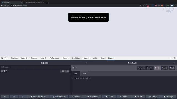Go back in browser history
Image resolution: width=177 pixels, height=99 pixels.
2,5
